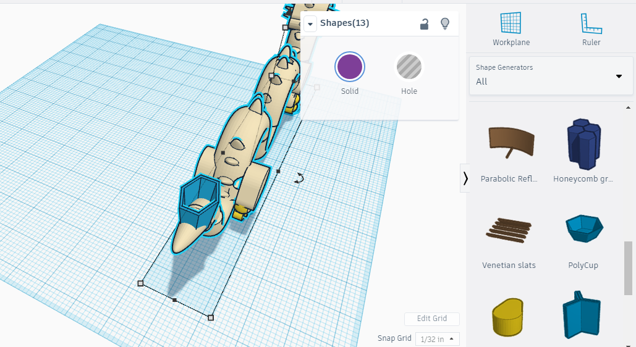
Task: Pick the yellow rounded cylinder shape
Action: [507, 317]
